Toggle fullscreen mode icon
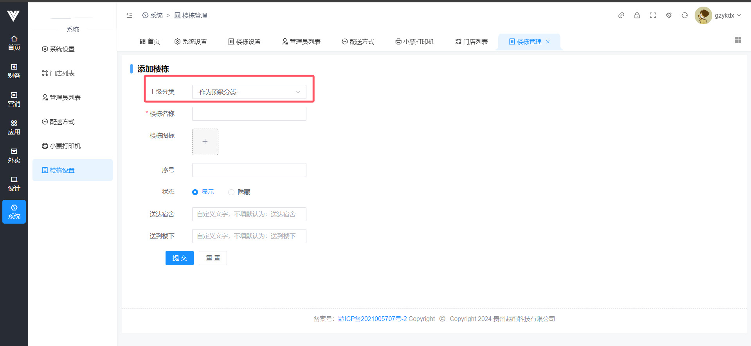 [x=653, y=15]
